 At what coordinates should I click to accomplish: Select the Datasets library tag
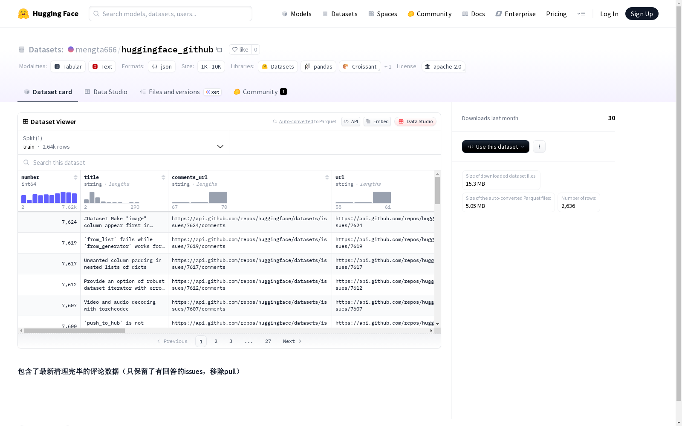click(x=278, y=66)
